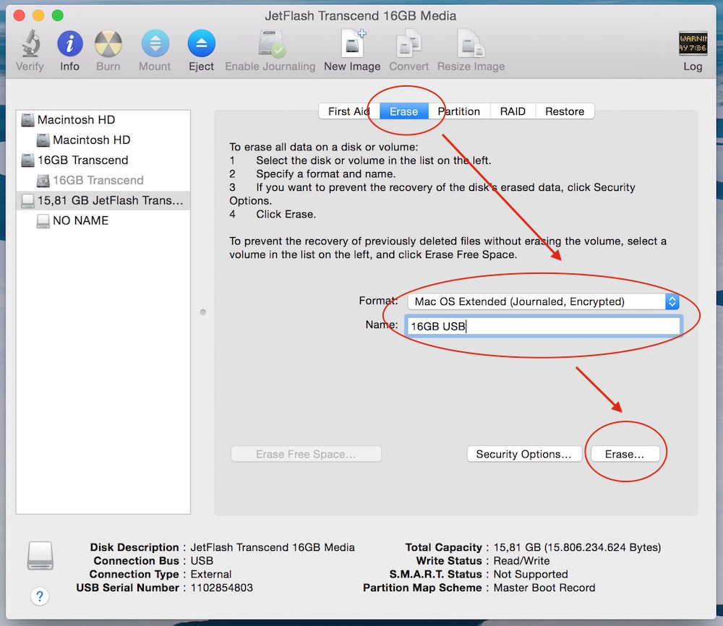The image size is (723, 626).
Task: Select the greyed 16GB Transcend volume
Action: coord(103,180)
